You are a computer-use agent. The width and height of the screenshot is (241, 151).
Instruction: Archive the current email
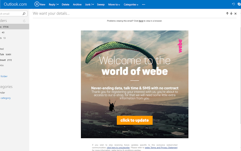[77, 5]
